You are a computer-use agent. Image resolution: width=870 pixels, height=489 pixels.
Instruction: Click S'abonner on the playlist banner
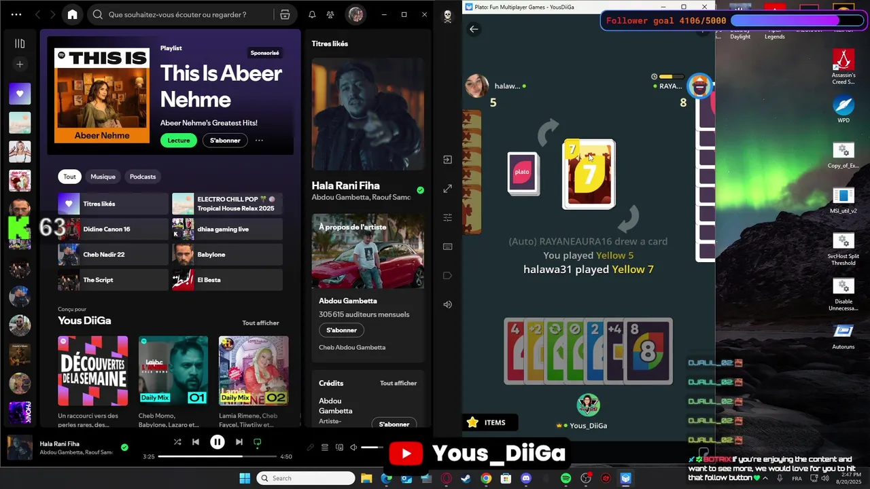click(225, 141)
